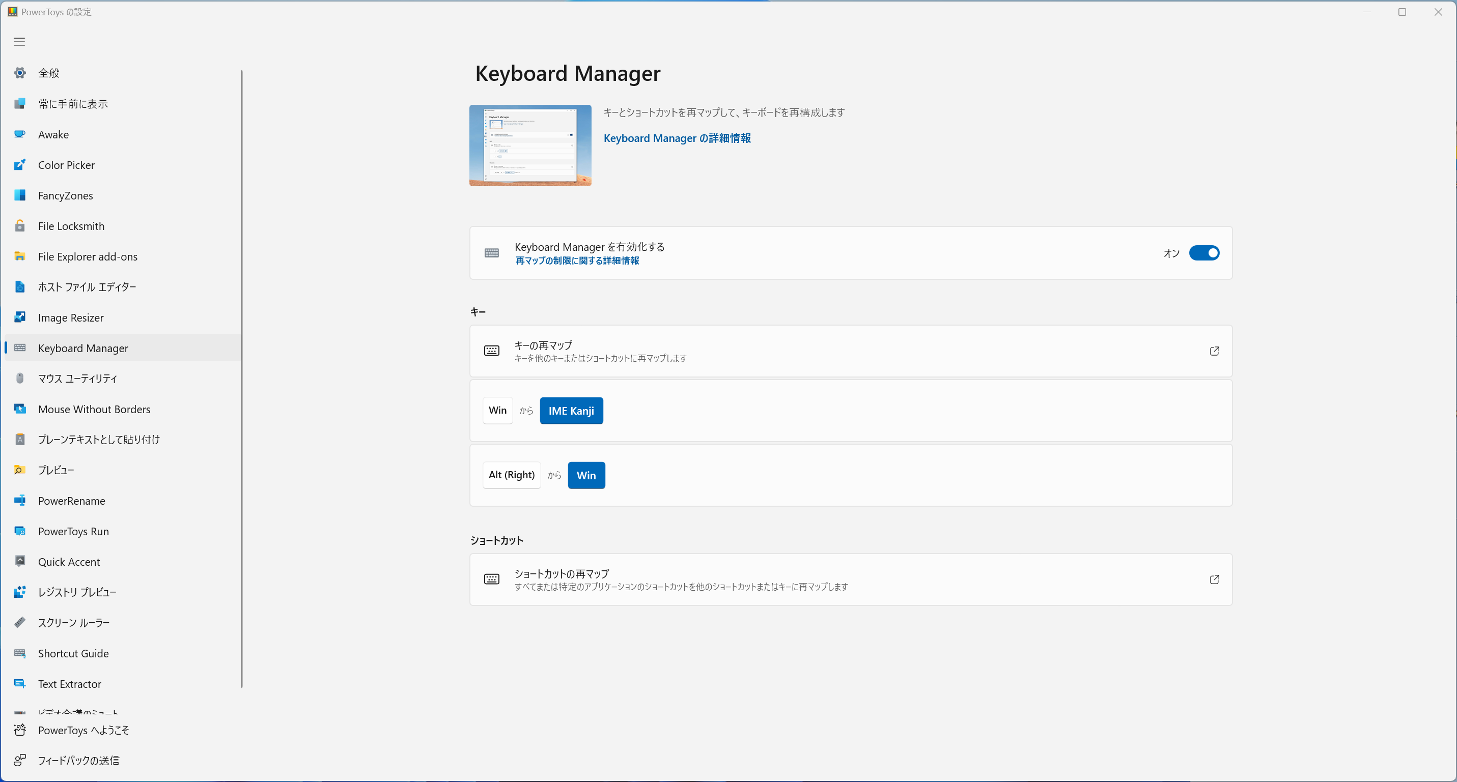Toggle the Keyboard Manager enable switch
This screenshot has width=1457, height=782.
(1203, 253)
